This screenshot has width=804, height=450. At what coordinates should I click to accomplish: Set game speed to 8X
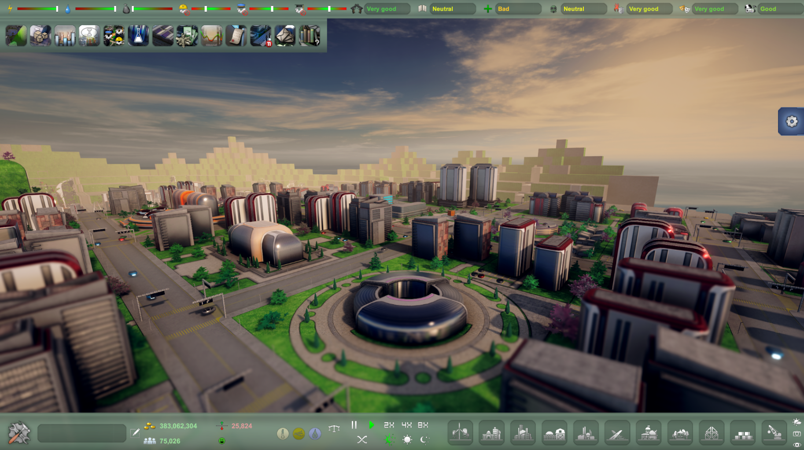[423, 425]
